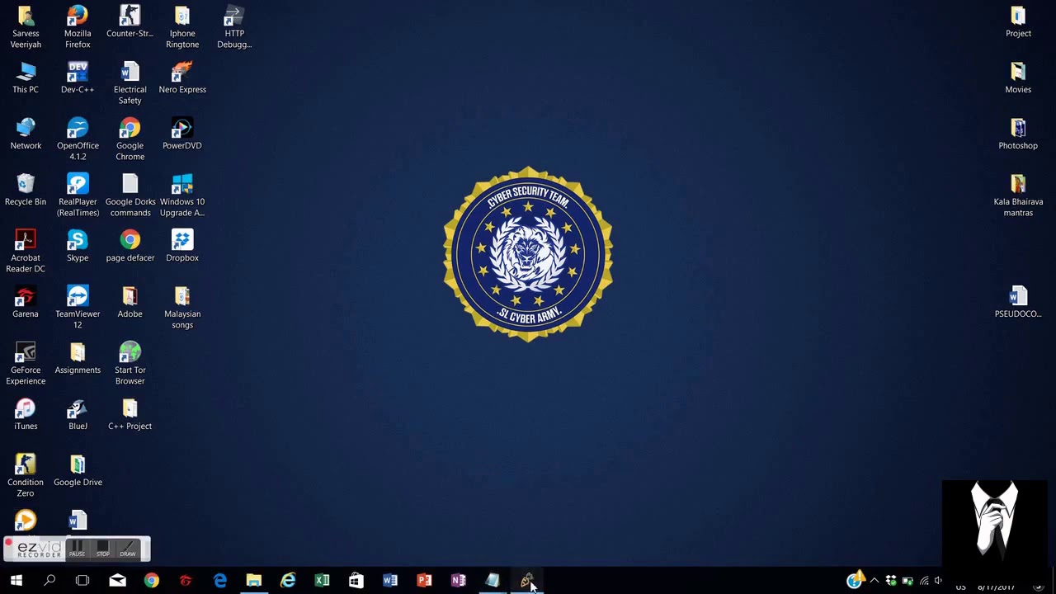Select the Adobe folder icon
This screenshot has height=594, width=1056.
(130, 302)
